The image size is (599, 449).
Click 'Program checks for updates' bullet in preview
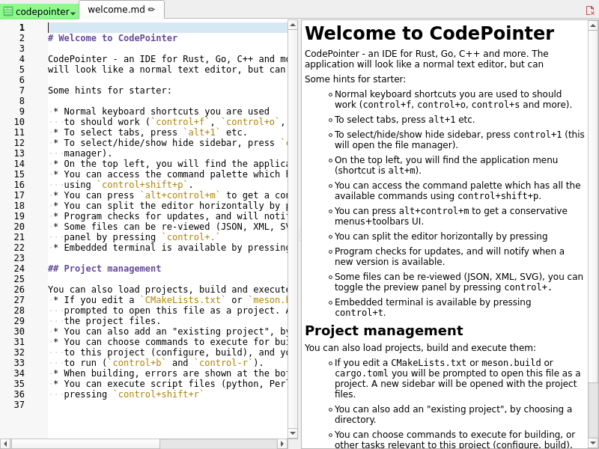(449, 256)
